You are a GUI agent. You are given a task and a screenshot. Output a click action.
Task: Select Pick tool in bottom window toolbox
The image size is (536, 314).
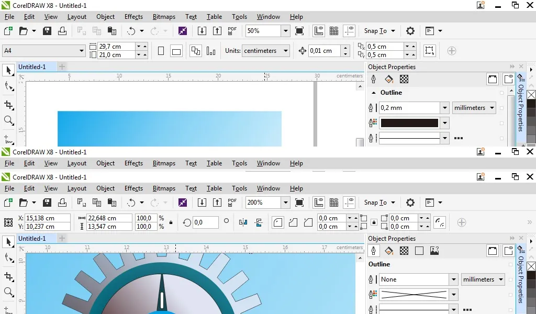pyautogui.click(x=8, y=242)
